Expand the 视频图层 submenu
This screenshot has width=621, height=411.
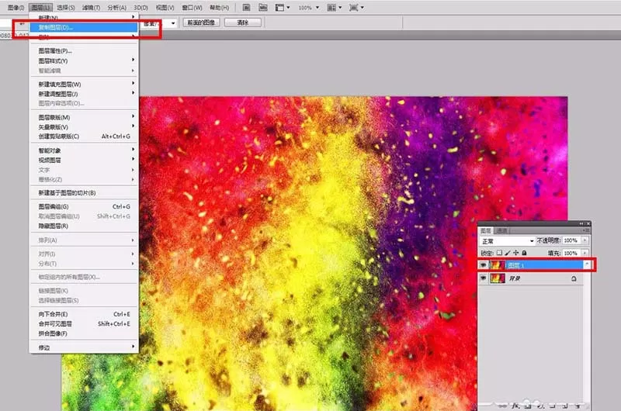tap(84, 160)
